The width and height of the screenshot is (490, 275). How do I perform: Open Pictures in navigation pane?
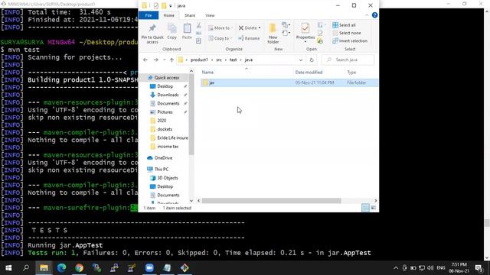pos(165,112)
